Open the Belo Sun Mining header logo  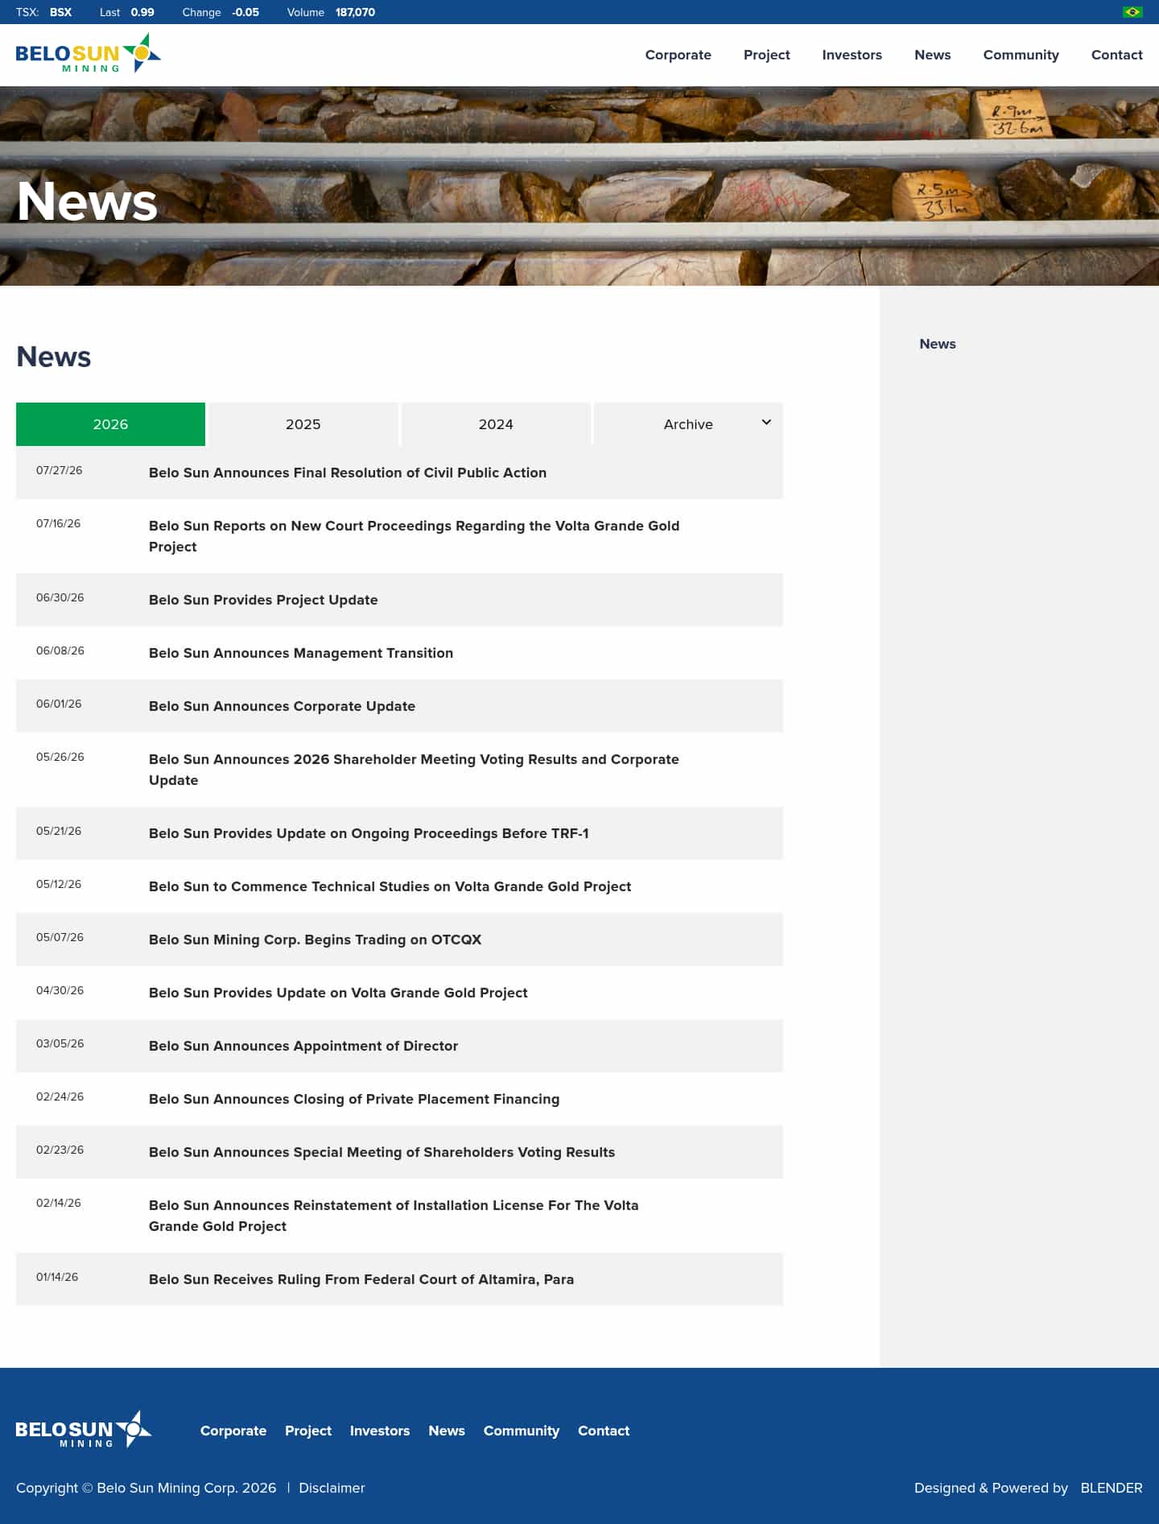(x=89, y=53)
